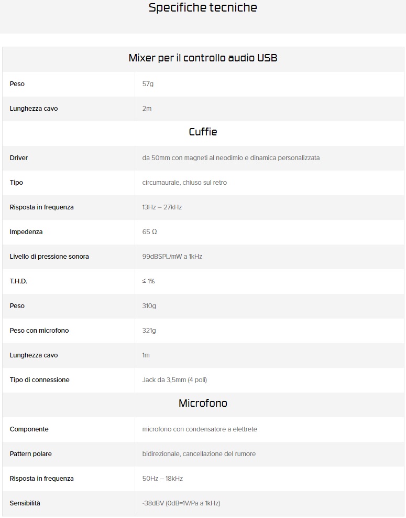Click the 57g weight value
Viewport: 406px width, 518px height.
tap(149, 84)
